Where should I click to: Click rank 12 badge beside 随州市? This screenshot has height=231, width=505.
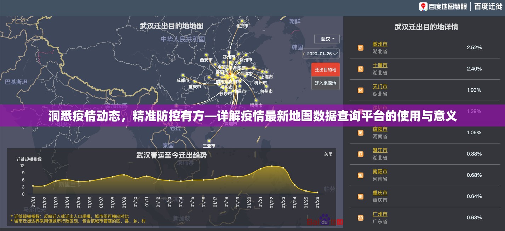click(x=360, y=48)
